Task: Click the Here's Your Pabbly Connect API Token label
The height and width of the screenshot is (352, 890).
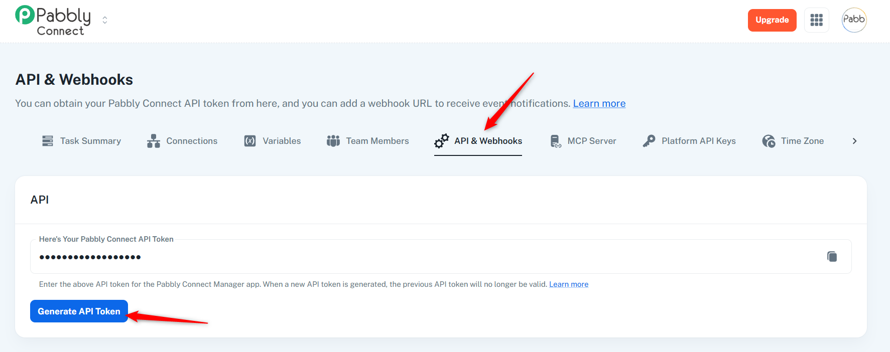Action: pos(106,239)
